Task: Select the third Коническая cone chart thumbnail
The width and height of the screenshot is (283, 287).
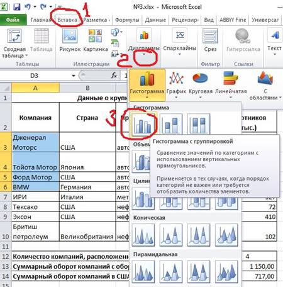Action: pos(199,235)
